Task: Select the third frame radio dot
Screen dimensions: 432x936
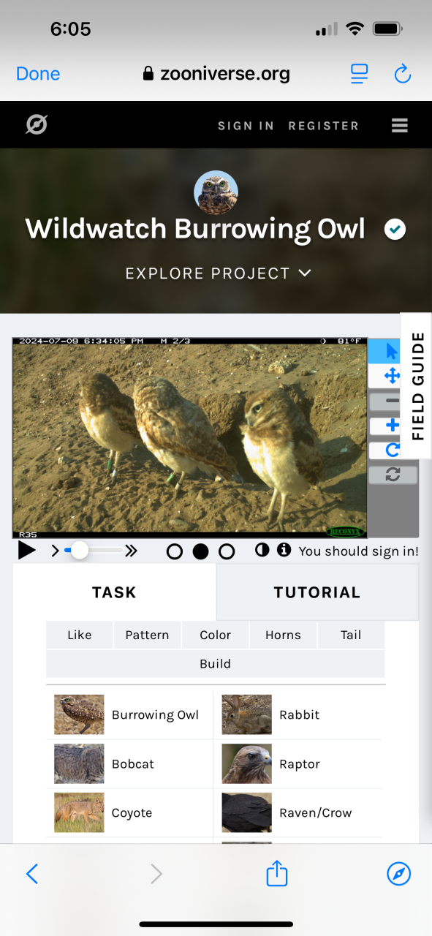Action: pos(227,551)
